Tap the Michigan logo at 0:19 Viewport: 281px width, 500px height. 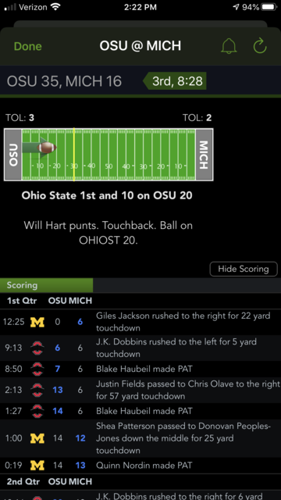pyautogui.click(x=37, y=466)
